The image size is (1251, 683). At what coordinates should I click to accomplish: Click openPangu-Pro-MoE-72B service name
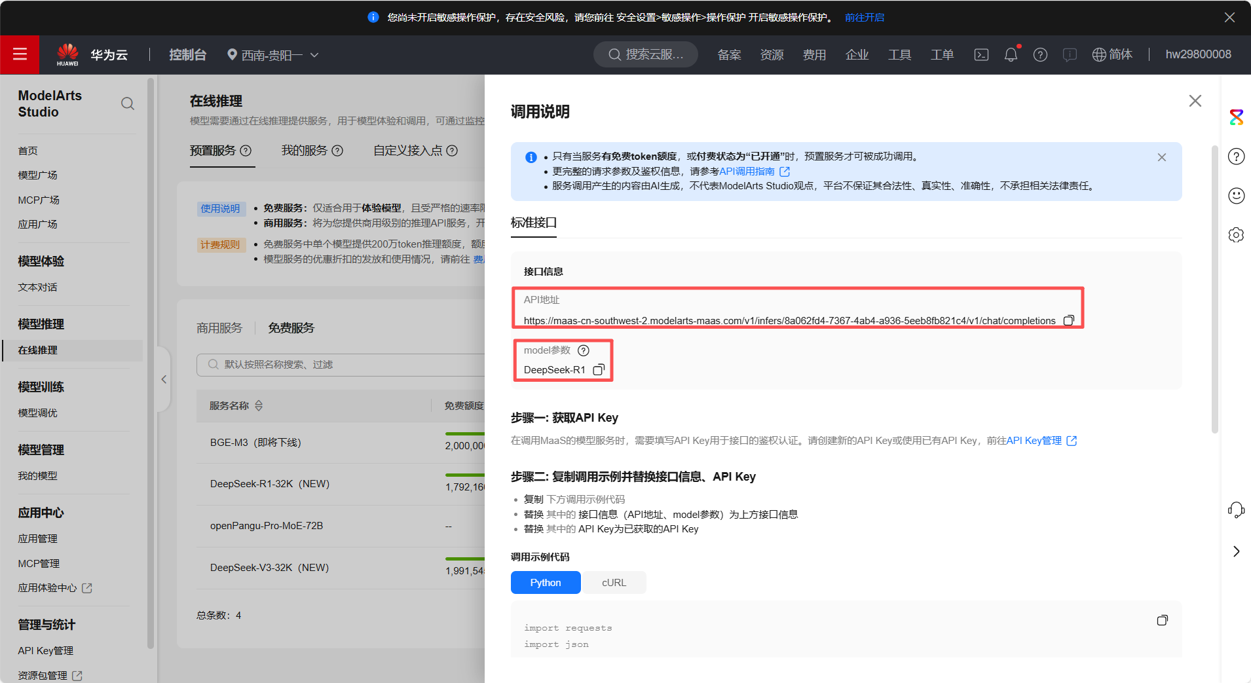(267, 526)
